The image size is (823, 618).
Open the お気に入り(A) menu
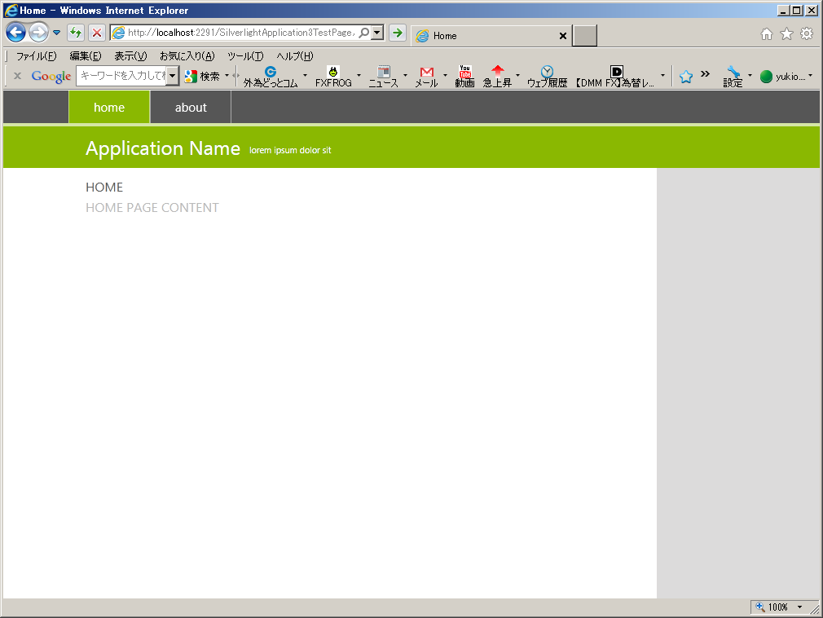187,56
